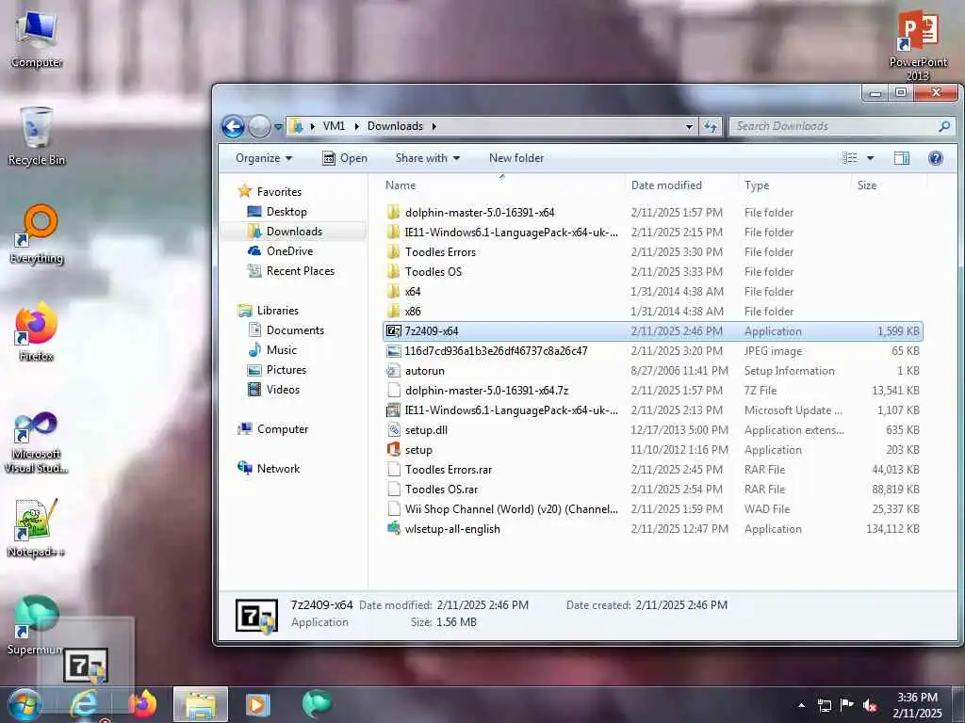
Task: Select the autorun setup information file
Action: pyautogui.click(x=652, y=371)
